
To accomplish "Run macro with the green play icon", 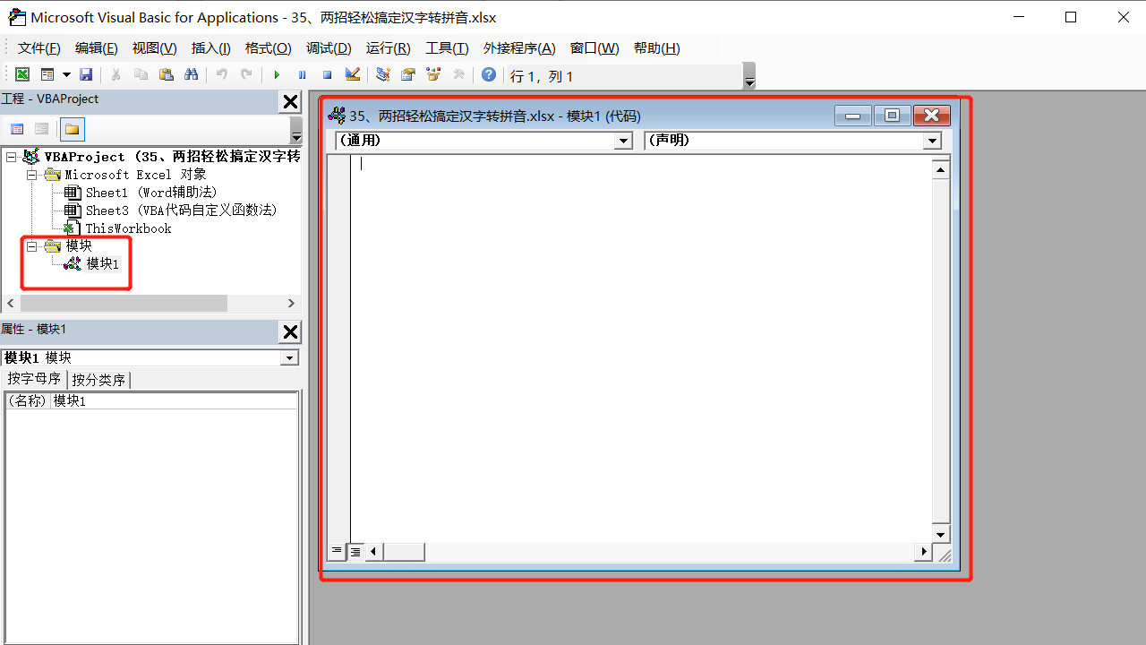I will coord(277,75).
